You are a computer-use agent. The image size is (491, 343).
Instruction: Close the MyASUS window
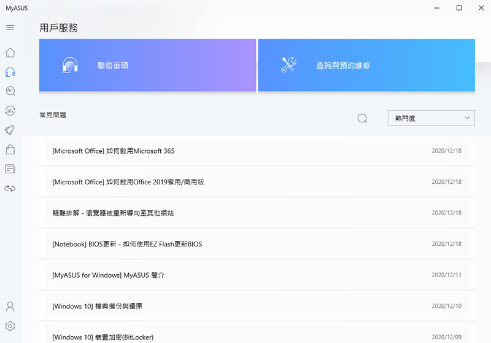tap(481, 8)
